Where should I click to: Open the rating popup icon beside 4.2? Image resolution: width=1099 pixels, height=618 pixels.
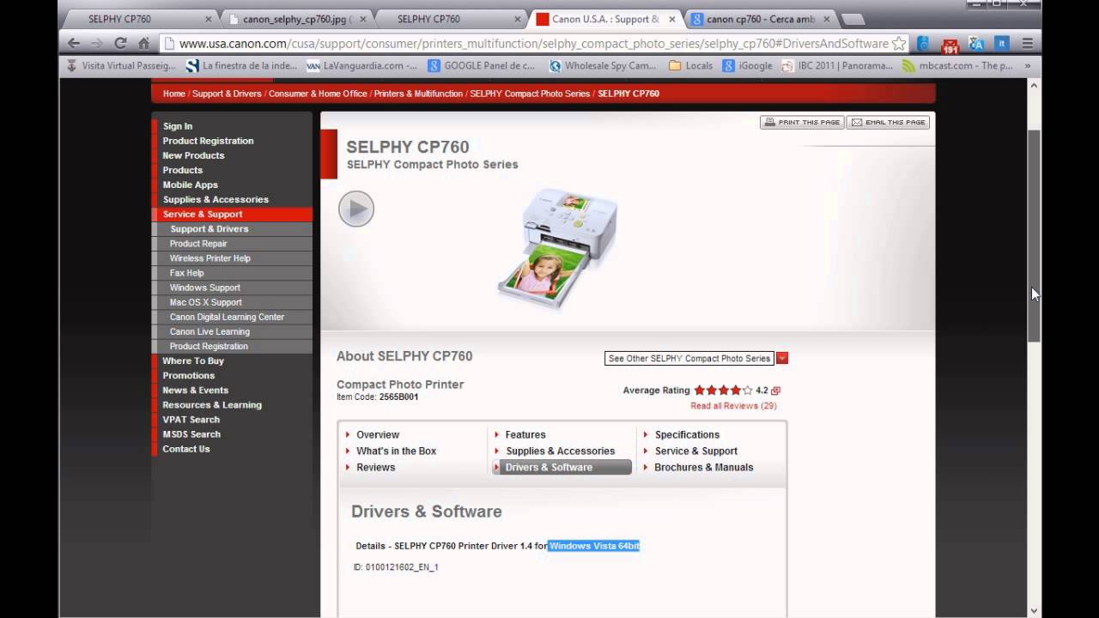point(775,391)
